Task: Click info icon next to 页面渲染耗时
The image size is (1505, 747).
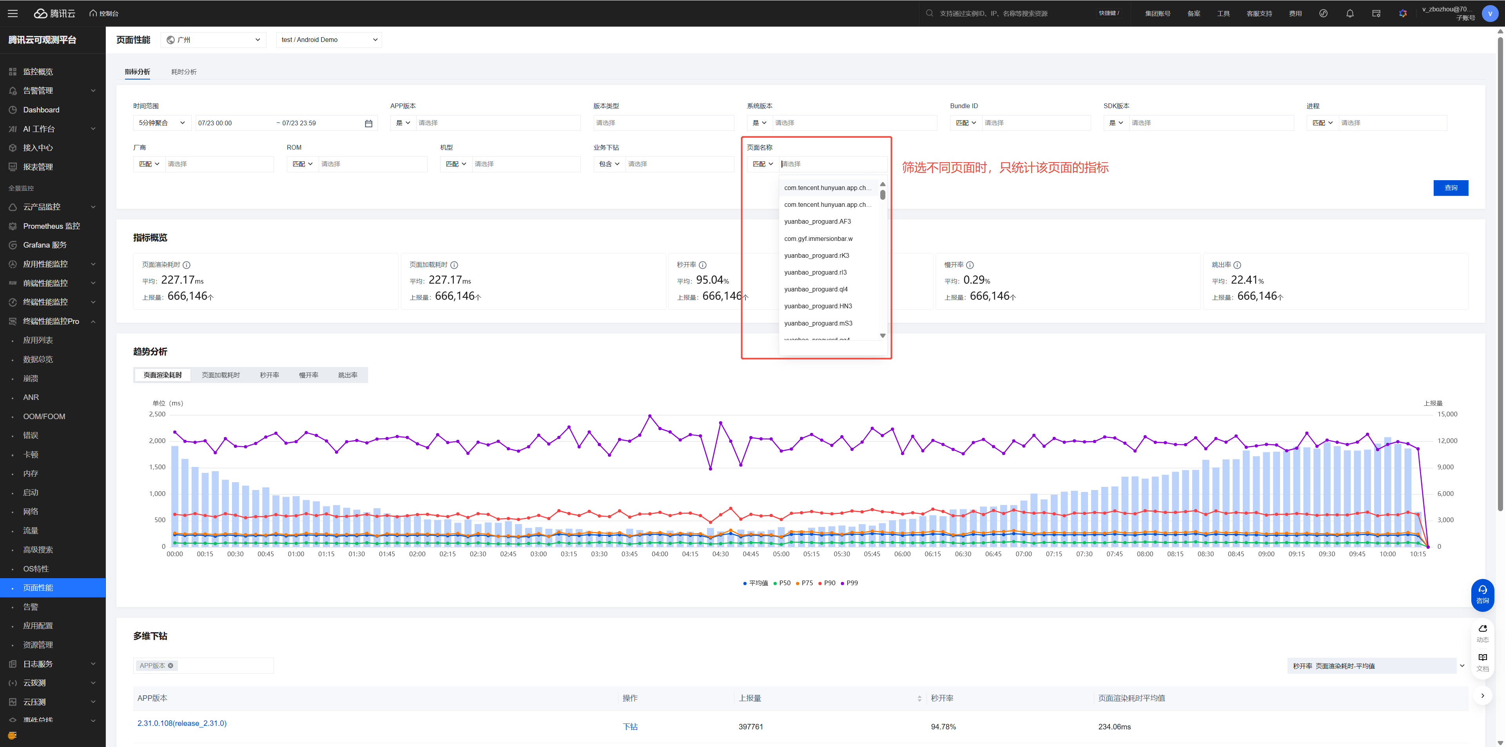Action: tap(187, 265)
